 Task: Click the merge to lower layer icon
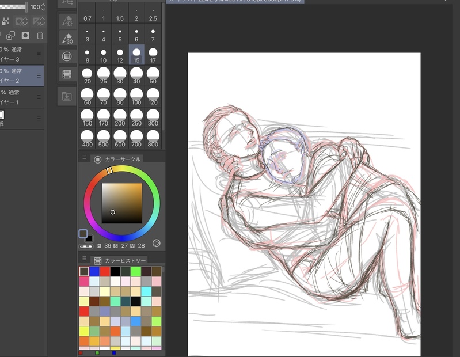pos(10,36)
